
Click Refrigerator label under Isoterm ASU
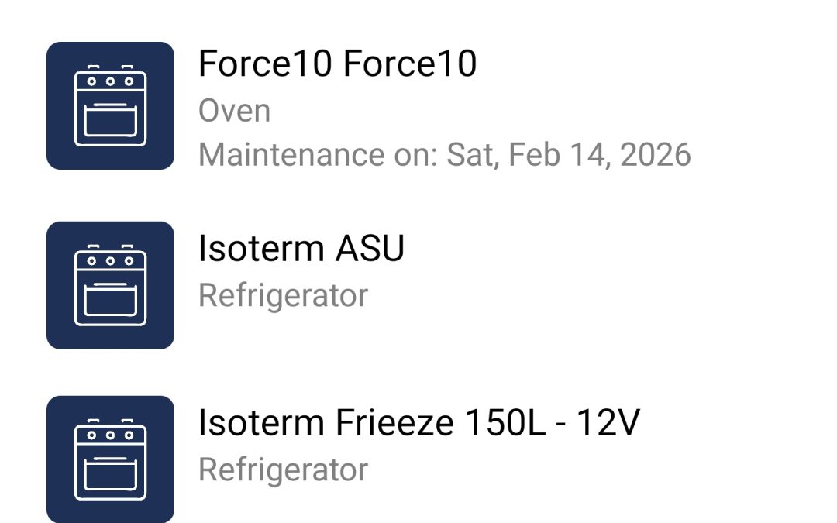coord(283,296)
